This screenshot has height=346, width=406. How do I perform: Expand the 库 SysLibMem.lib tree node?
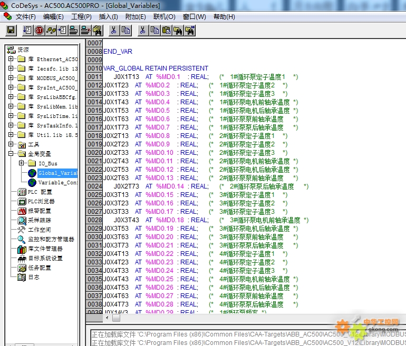(x=11, y=106)
